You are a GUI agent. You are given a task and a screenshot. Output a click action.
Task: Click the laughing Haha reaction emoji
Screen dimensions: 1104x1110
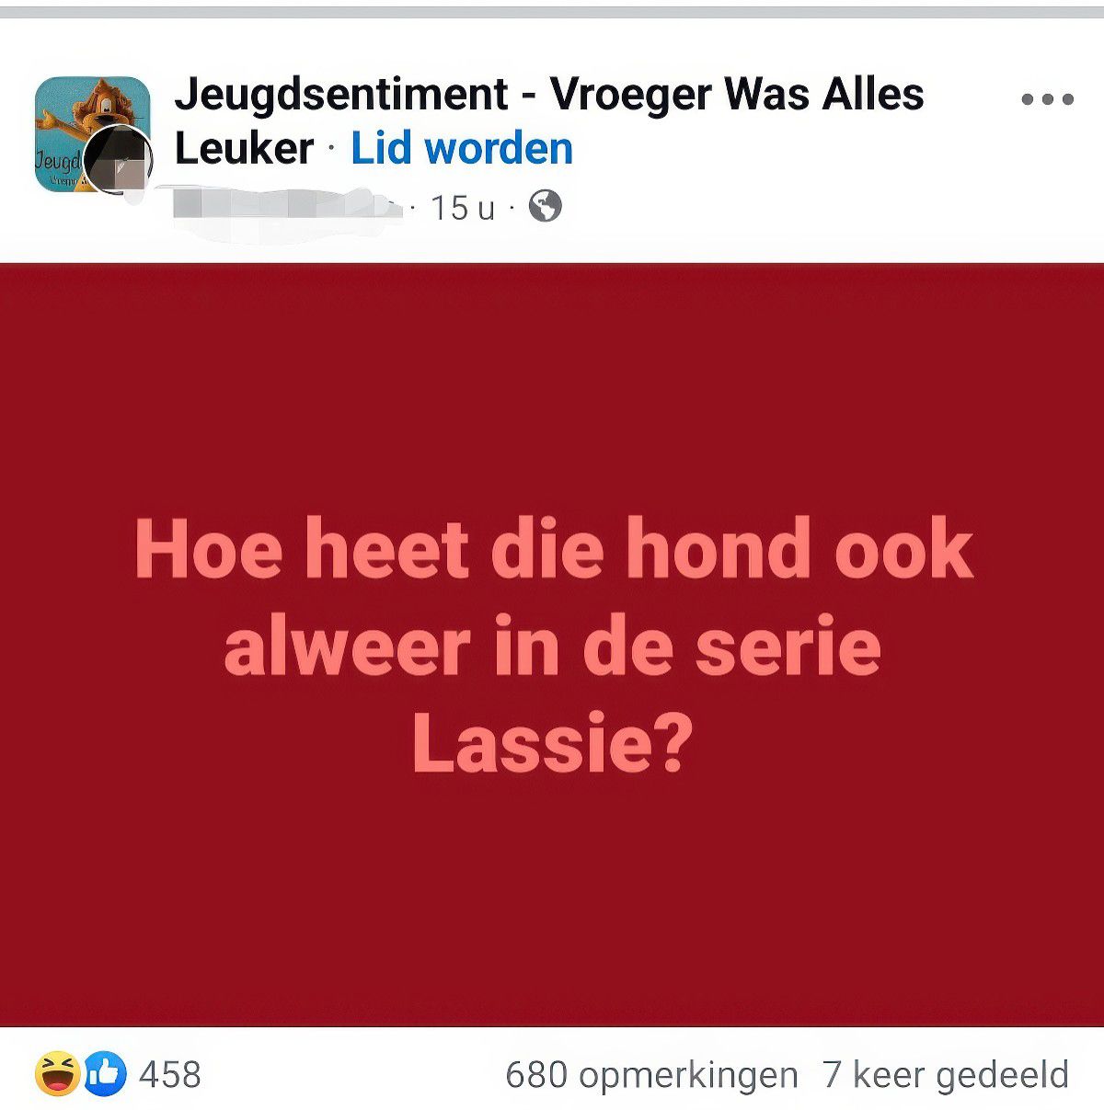click(x=58, y=1073)
